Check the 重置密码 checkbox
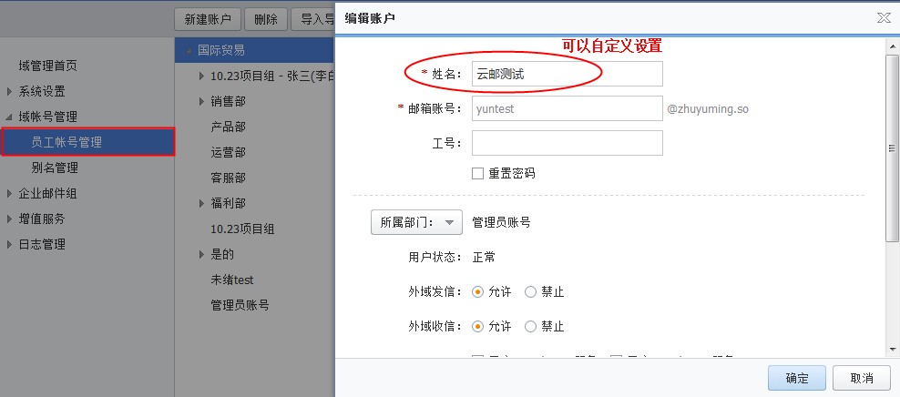 point(477,173)
